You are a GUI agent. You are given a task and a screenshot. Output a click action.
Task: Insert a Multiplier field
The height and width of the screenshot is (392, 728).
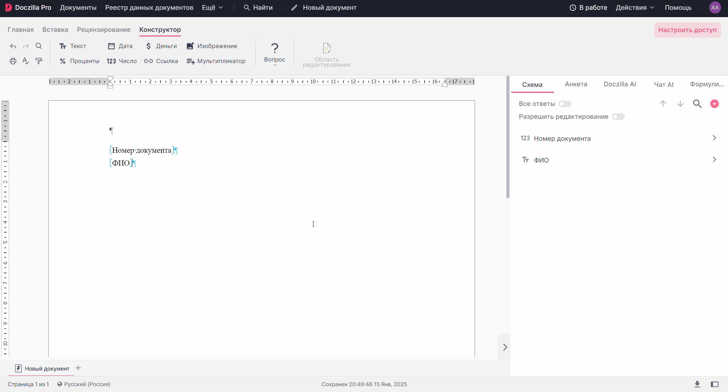pyautogui.click(x=216, y=61)
